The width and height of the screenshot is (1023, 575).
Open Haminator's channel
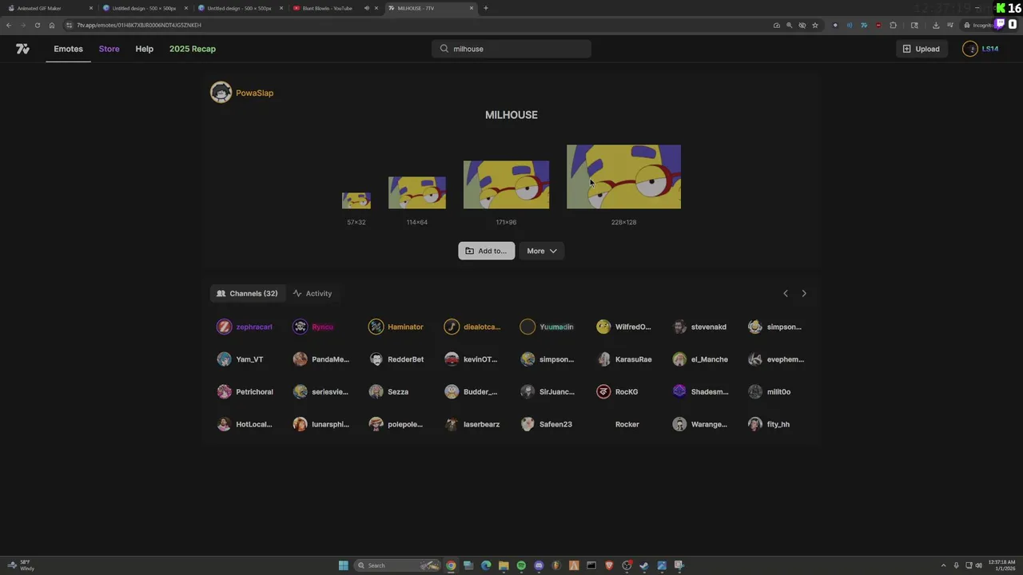396,327
